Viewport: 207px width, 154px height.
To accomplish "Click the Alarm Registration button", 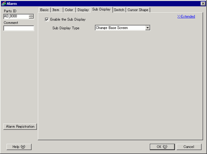I will [x=20, y=127].
